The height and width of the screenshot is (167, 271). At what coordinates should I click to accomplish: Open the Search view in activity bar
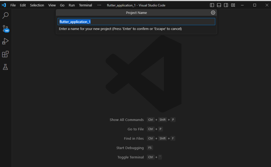point(5,16)
